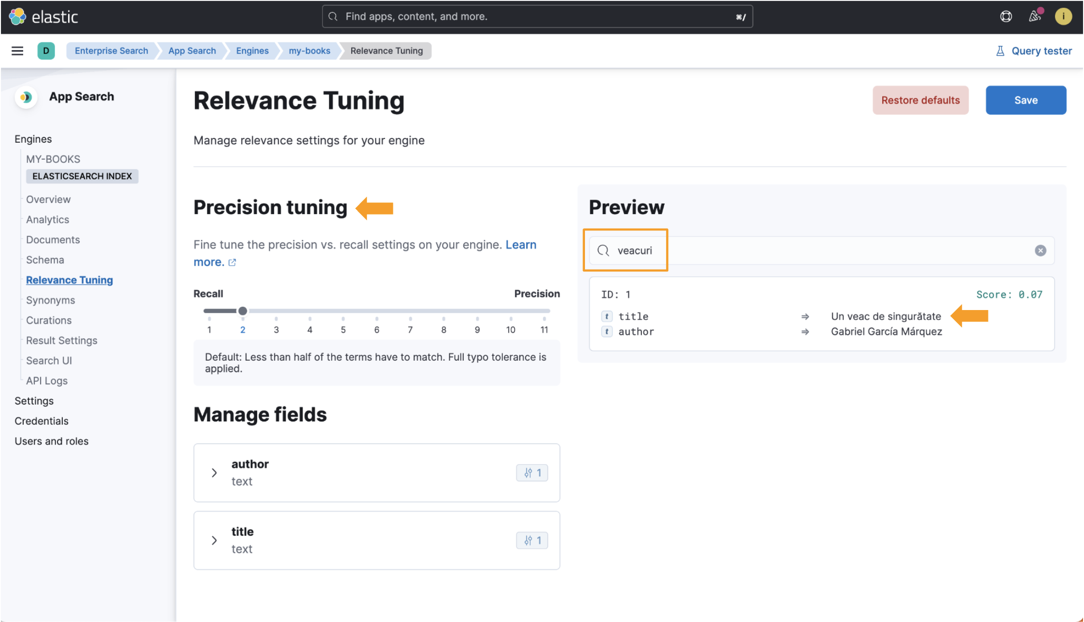Open the help menu lifebuoy icon

(1006, 16)
